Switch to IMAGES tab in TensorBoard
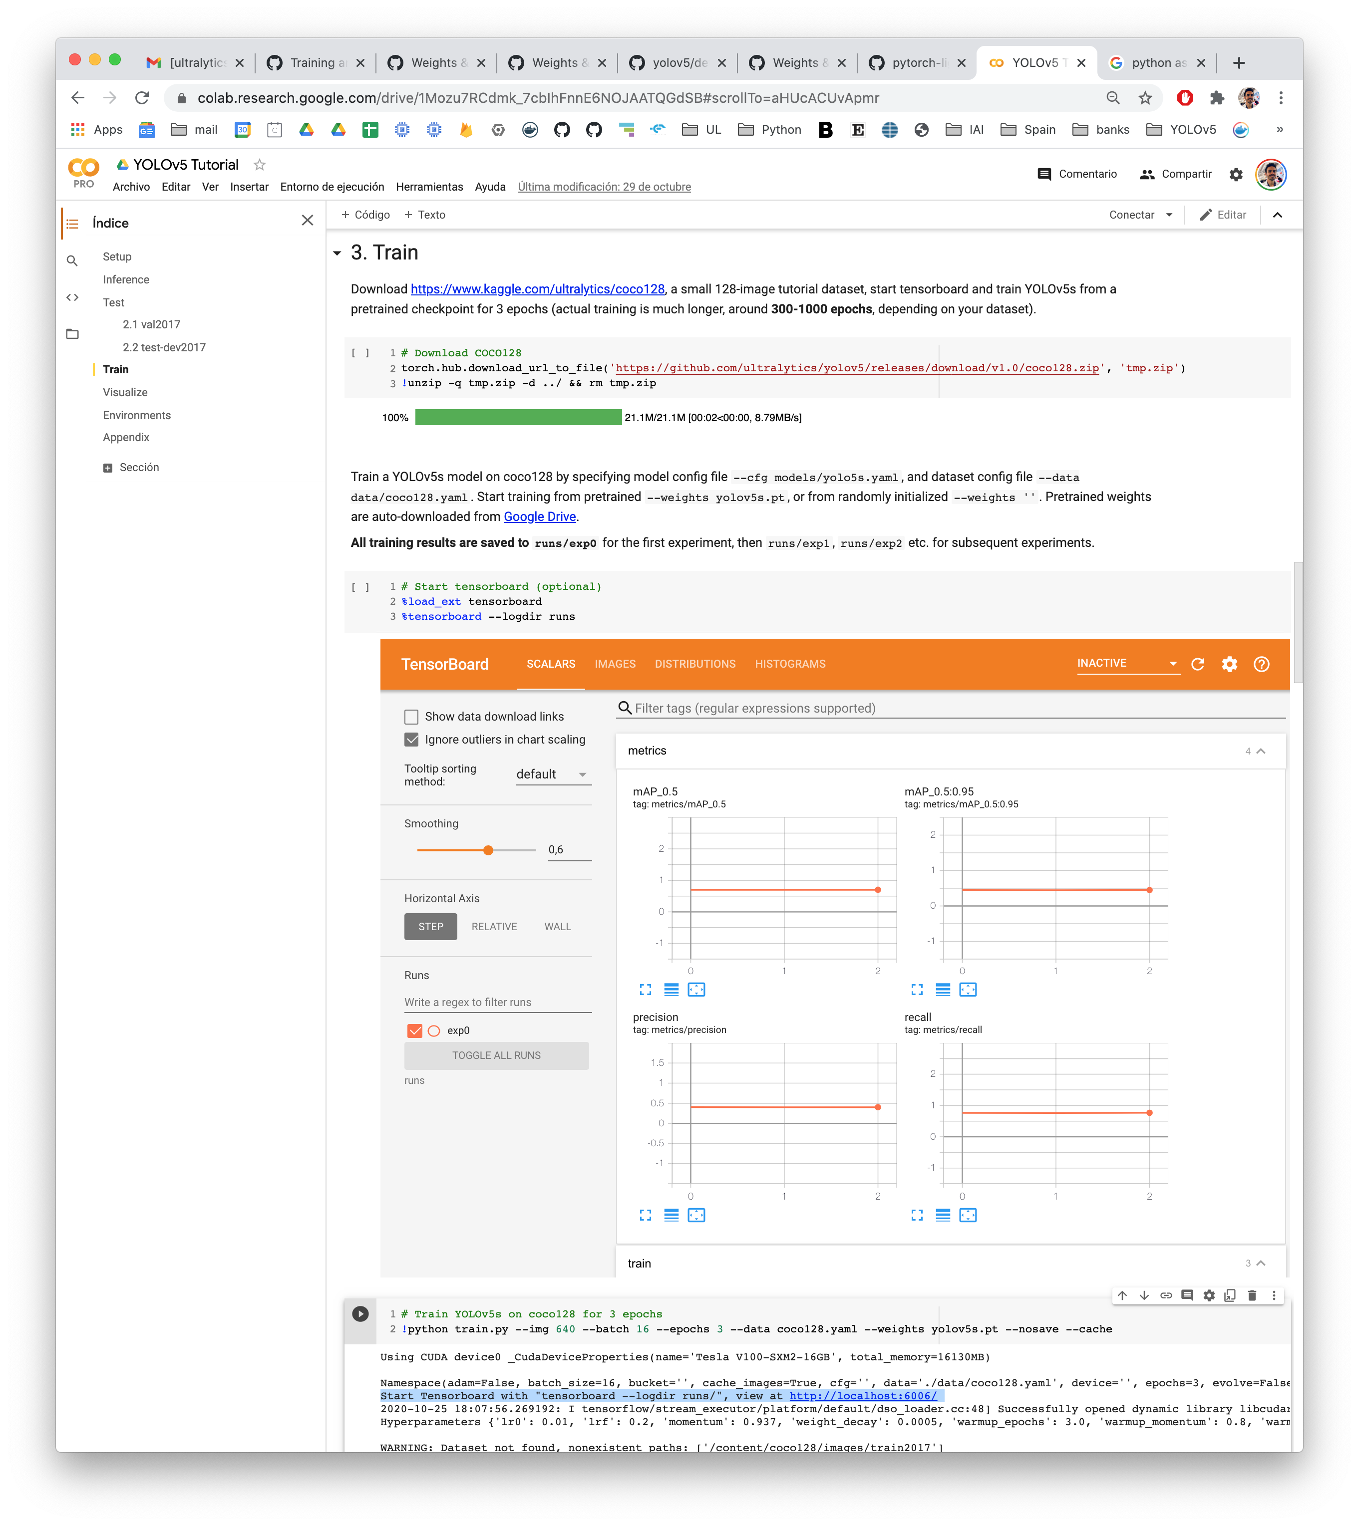The width and height of the screenshot is (1359, 1526). coord(615,664)
